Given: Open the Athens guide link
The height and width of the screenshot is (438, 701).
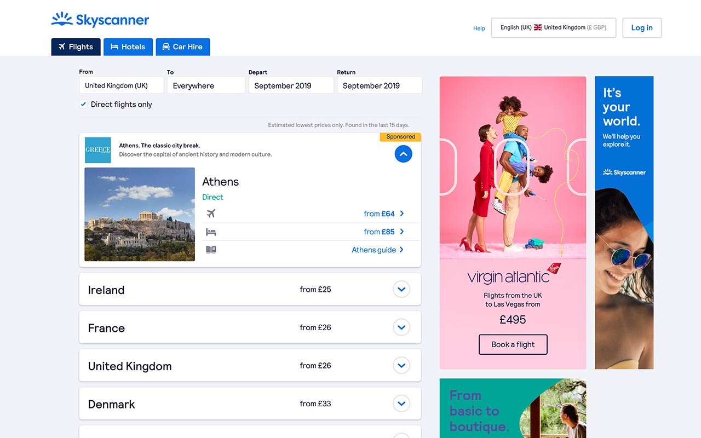Looking at the screenshot, I should tap(378, 250).
